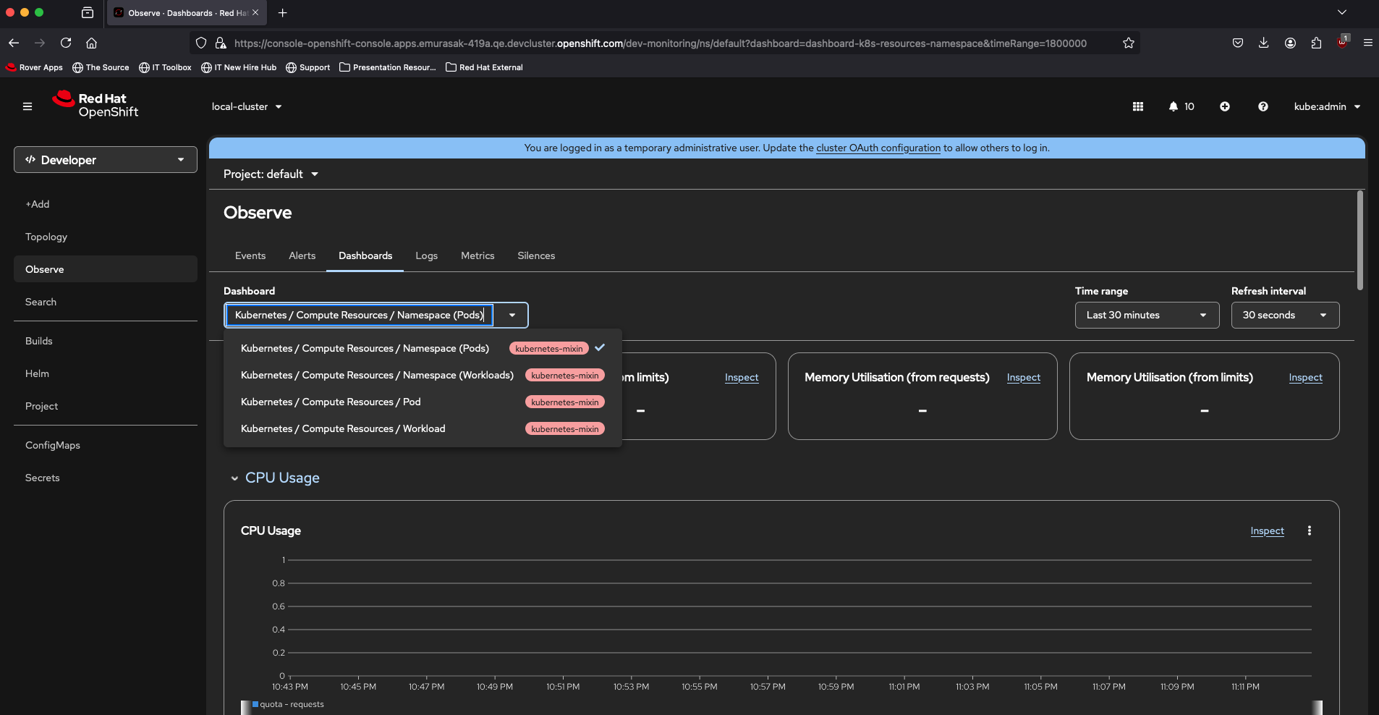The height and width of the screenshot is (715, 1379).
Task: Collapse the CPU Usage section
Action: (234, 478)
